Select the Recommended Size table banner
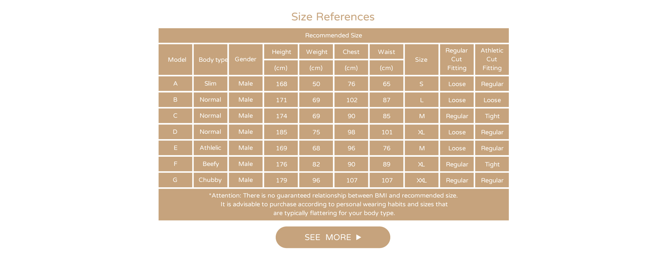Image resolution: width=666 pixels, height=259 pixels. (333, 35)
